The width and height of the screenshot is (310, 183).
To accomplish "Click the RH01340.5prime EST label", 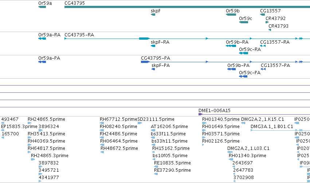I will coord(221,119).
